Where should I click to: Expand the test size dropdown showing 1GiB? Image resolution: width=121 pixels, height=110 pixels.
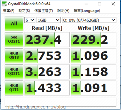(49, 20)
